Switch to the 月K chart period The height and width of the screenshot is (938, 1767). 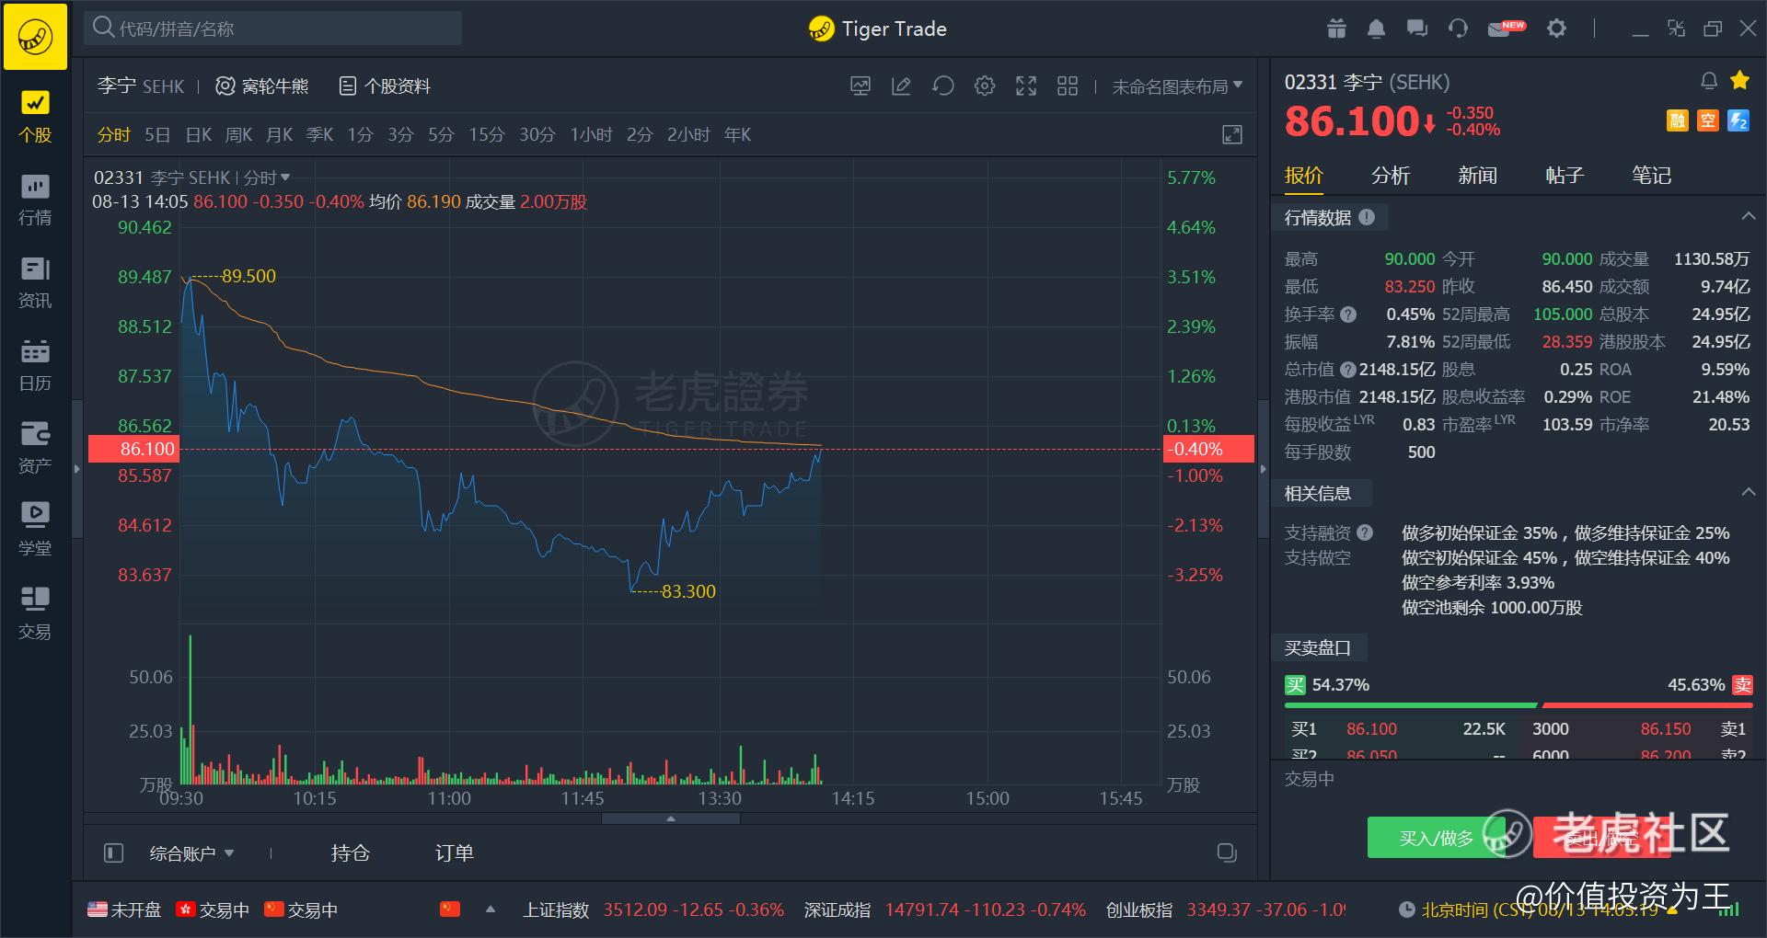tap(279, 135)
